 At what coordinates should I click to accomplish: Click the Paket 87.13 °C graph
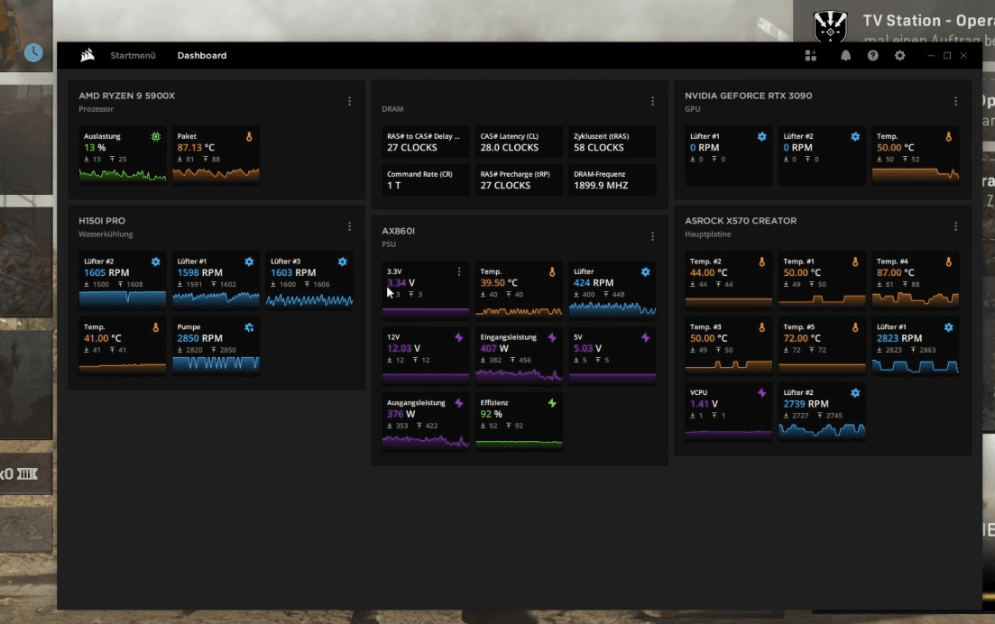tap(216, 174)
